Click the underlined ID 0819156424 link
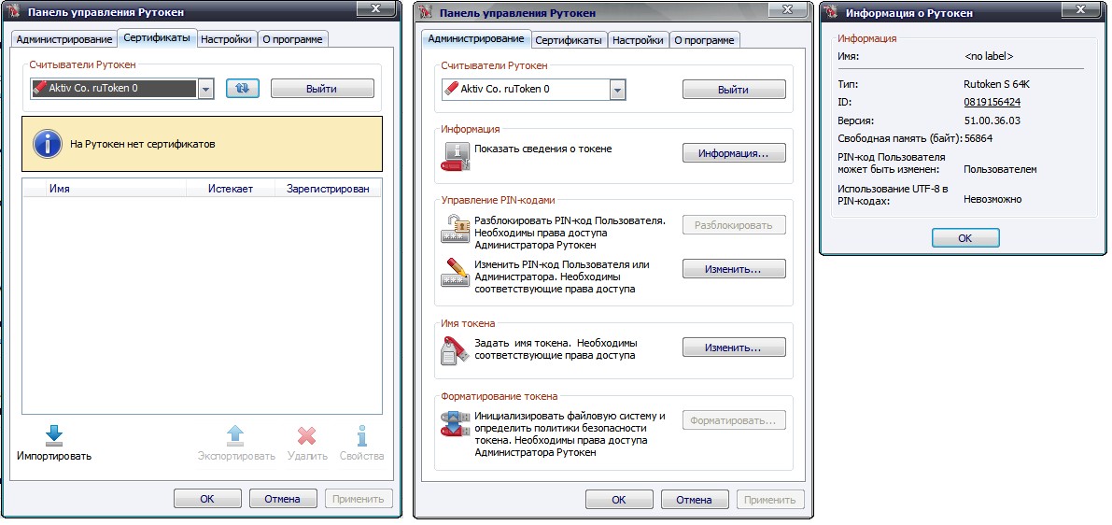 [x=992, y=102]
